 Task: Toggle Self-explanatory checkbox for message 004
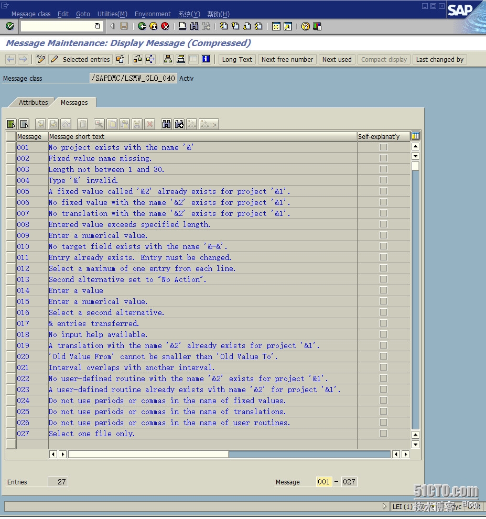[x=383, y=180]
